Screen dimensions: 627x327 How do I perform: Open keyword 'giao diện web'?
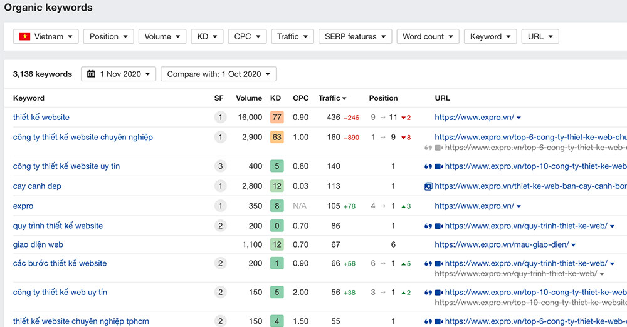38,244
